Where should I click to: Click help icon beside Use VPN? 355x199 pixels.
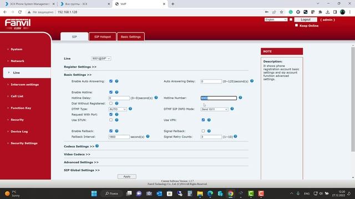coord(209,120)
